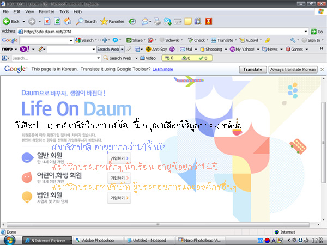Click Translate on Google toolbar

coord(222,40)
